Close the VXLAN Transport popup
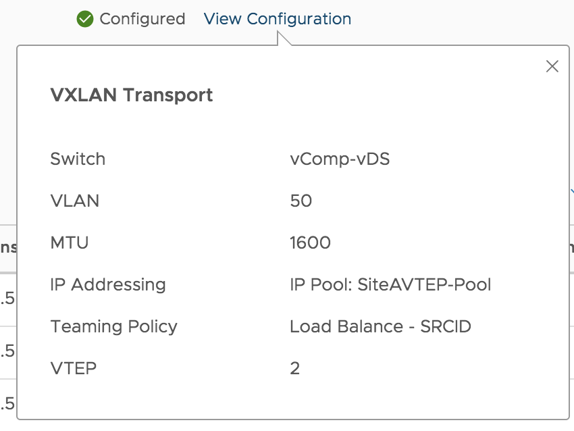574x431 pixels. tap(552, 66)
